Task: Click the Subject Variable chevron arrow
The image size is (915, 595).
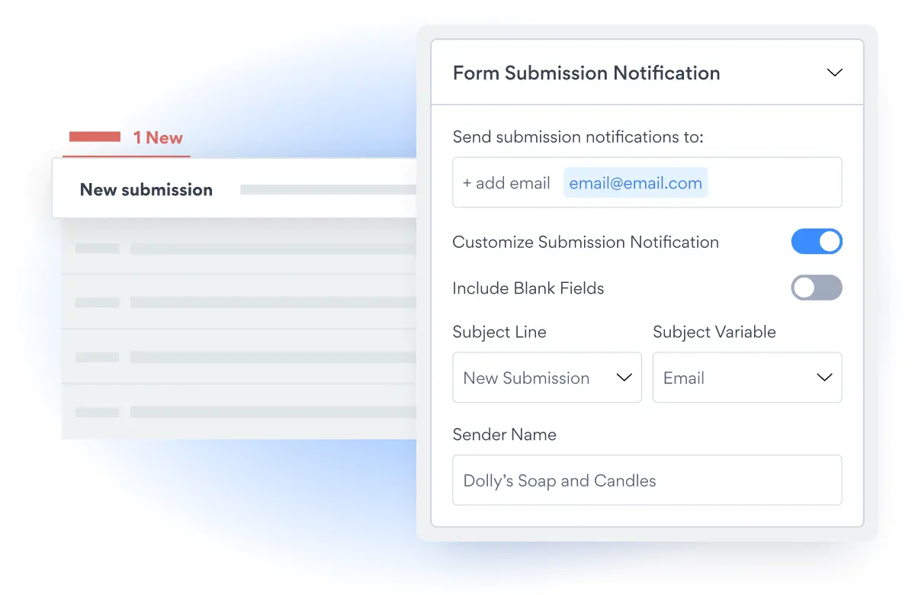Action: [x=824, y=378]
